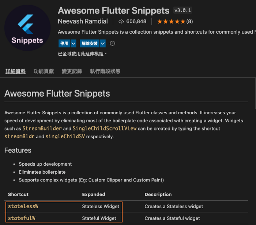256x225 pixels.
Task: Open the extension settings gear menu
Action: (x=113, y=44)
